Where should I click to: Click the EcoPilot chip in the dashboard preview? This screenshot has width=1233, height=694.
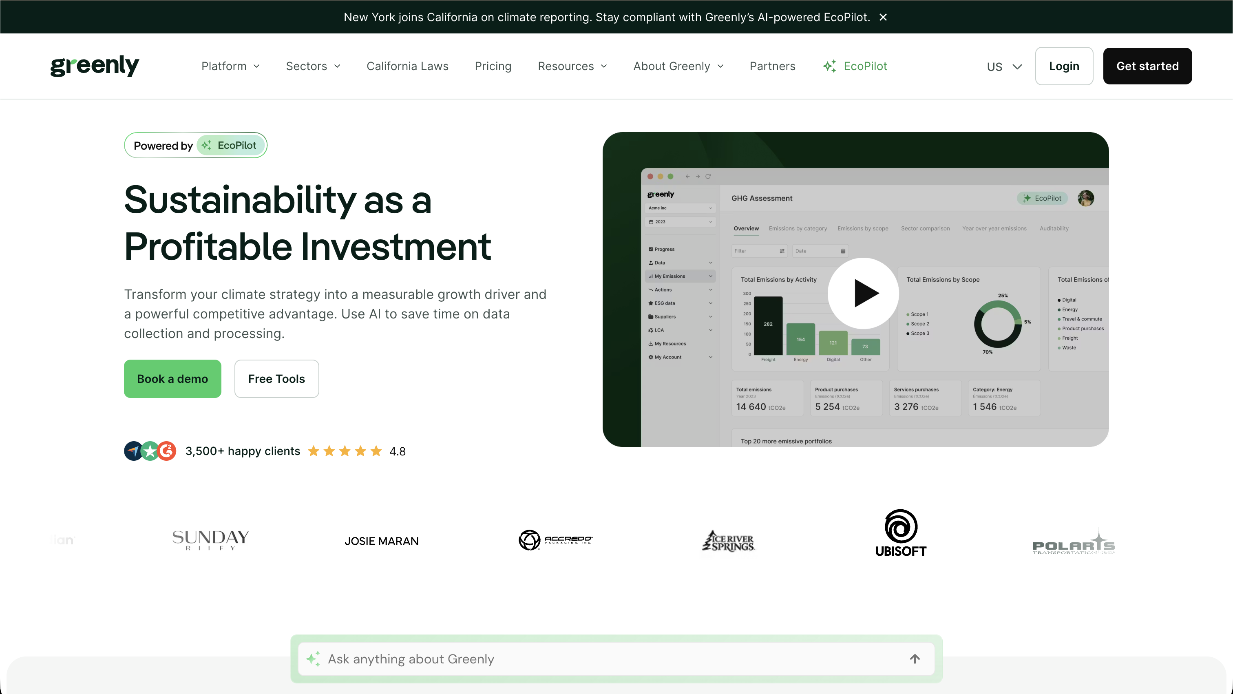(1042, 198)
